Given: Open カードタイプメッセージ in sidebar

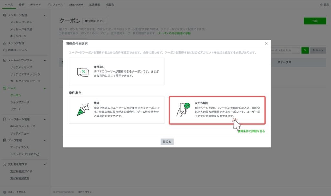Looking at the screenshot, I should (25, 81).
